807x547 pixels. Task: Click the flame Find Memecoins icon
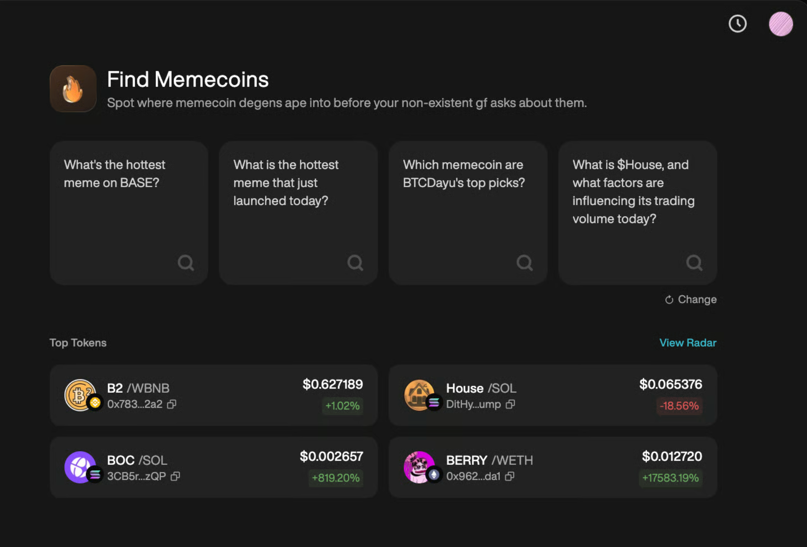73,89
